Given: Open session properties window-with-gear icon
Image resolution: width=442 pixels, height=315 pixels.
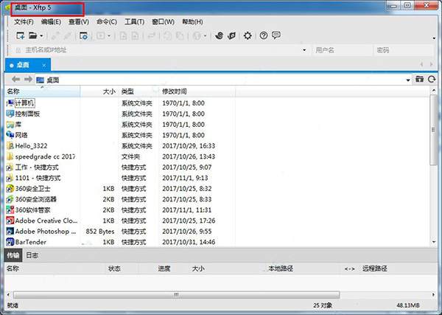Looking at the screenshot, I should point(83,35).
